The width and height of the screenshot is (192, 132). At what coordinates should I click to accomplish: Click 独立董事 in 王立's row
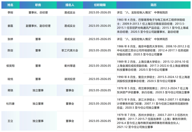[38, 121]
